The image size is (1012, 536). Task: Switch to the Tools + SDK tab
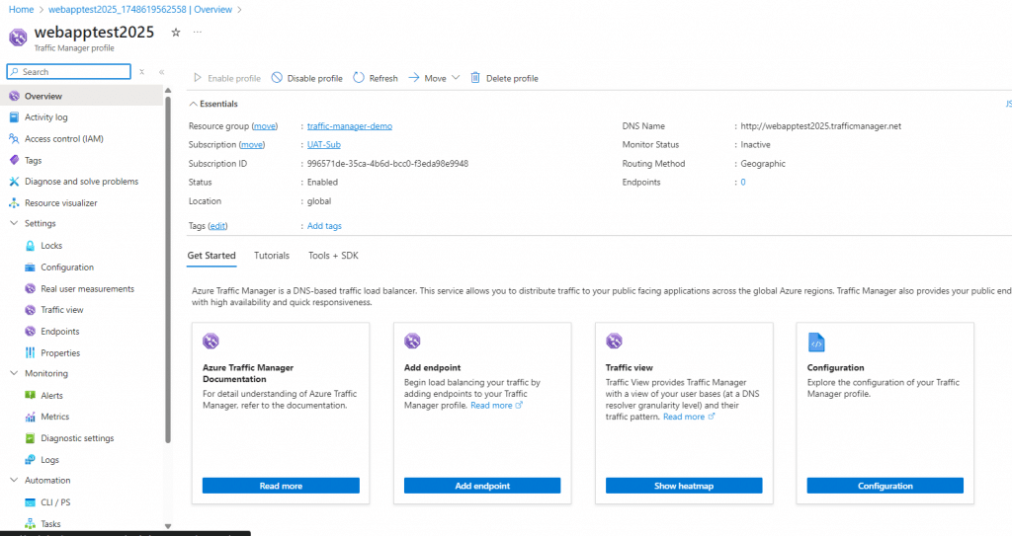coord(333,256)
